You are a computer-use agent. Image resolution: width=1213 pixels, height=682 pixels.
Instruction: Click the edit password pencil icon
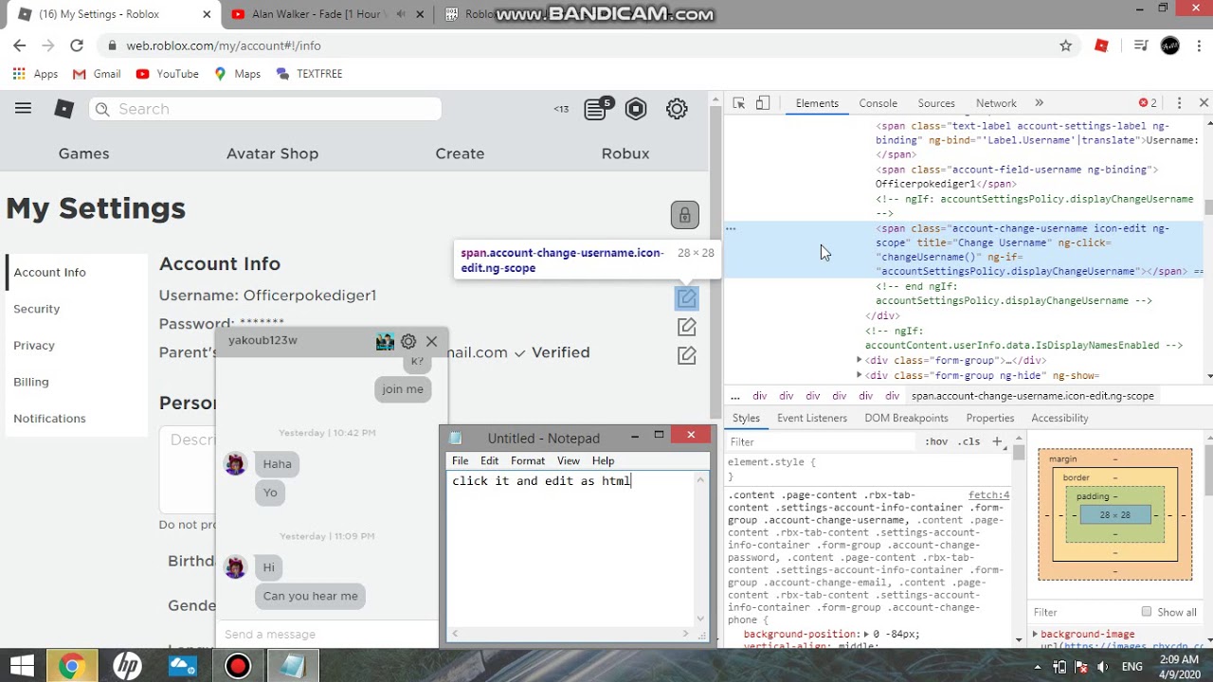point(687,327)
